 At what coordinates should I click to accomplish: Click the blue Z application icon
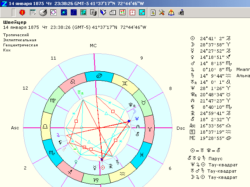click(x=4, y=4)
